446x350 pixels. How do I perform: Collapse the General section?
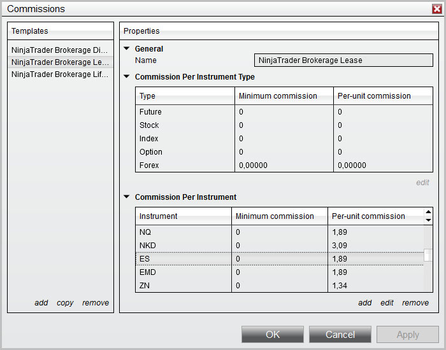[x=127, y=48]
